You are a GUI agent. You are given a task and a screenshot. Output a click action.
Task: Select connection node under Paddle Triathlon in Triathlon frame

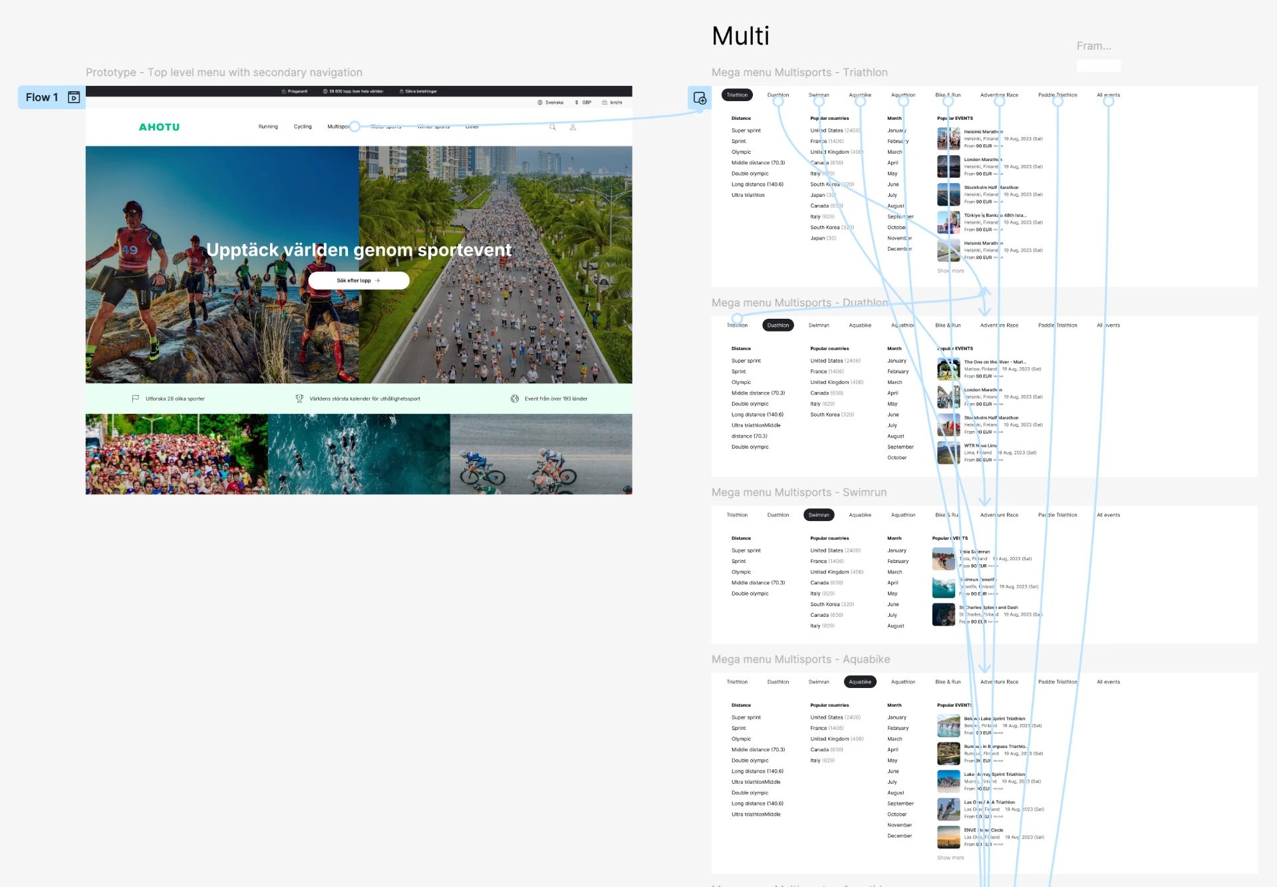point(1058,101)
